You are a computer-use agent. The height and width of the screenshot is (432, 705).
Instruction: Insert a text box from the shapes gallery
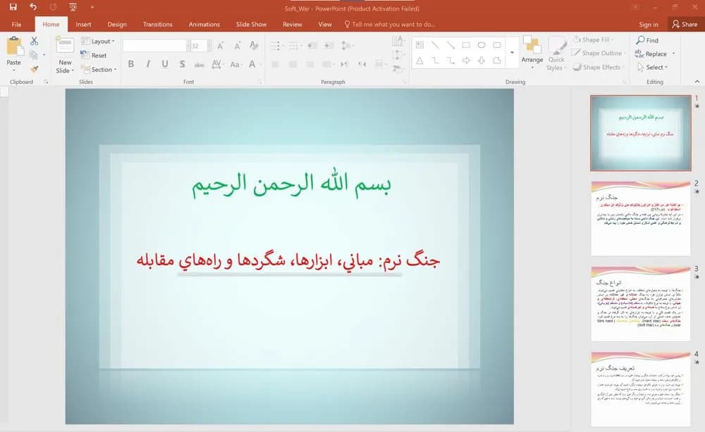point(419,45)
